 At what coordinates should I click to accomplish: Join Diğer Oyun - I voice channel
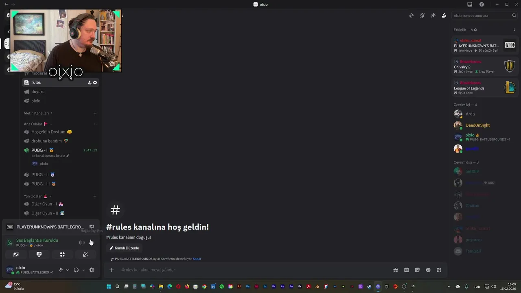(x=60, y=204)
